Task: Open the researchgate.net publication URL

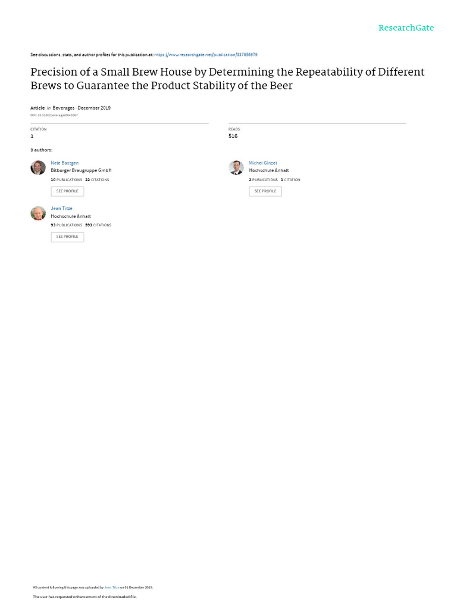Action: (206, 55)
